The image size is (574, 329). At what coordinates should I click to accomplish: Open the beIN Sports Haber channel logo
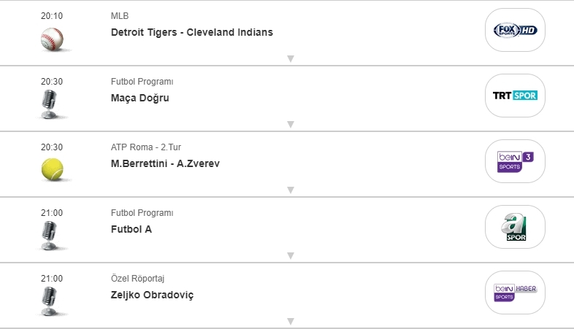pos(516,293)
